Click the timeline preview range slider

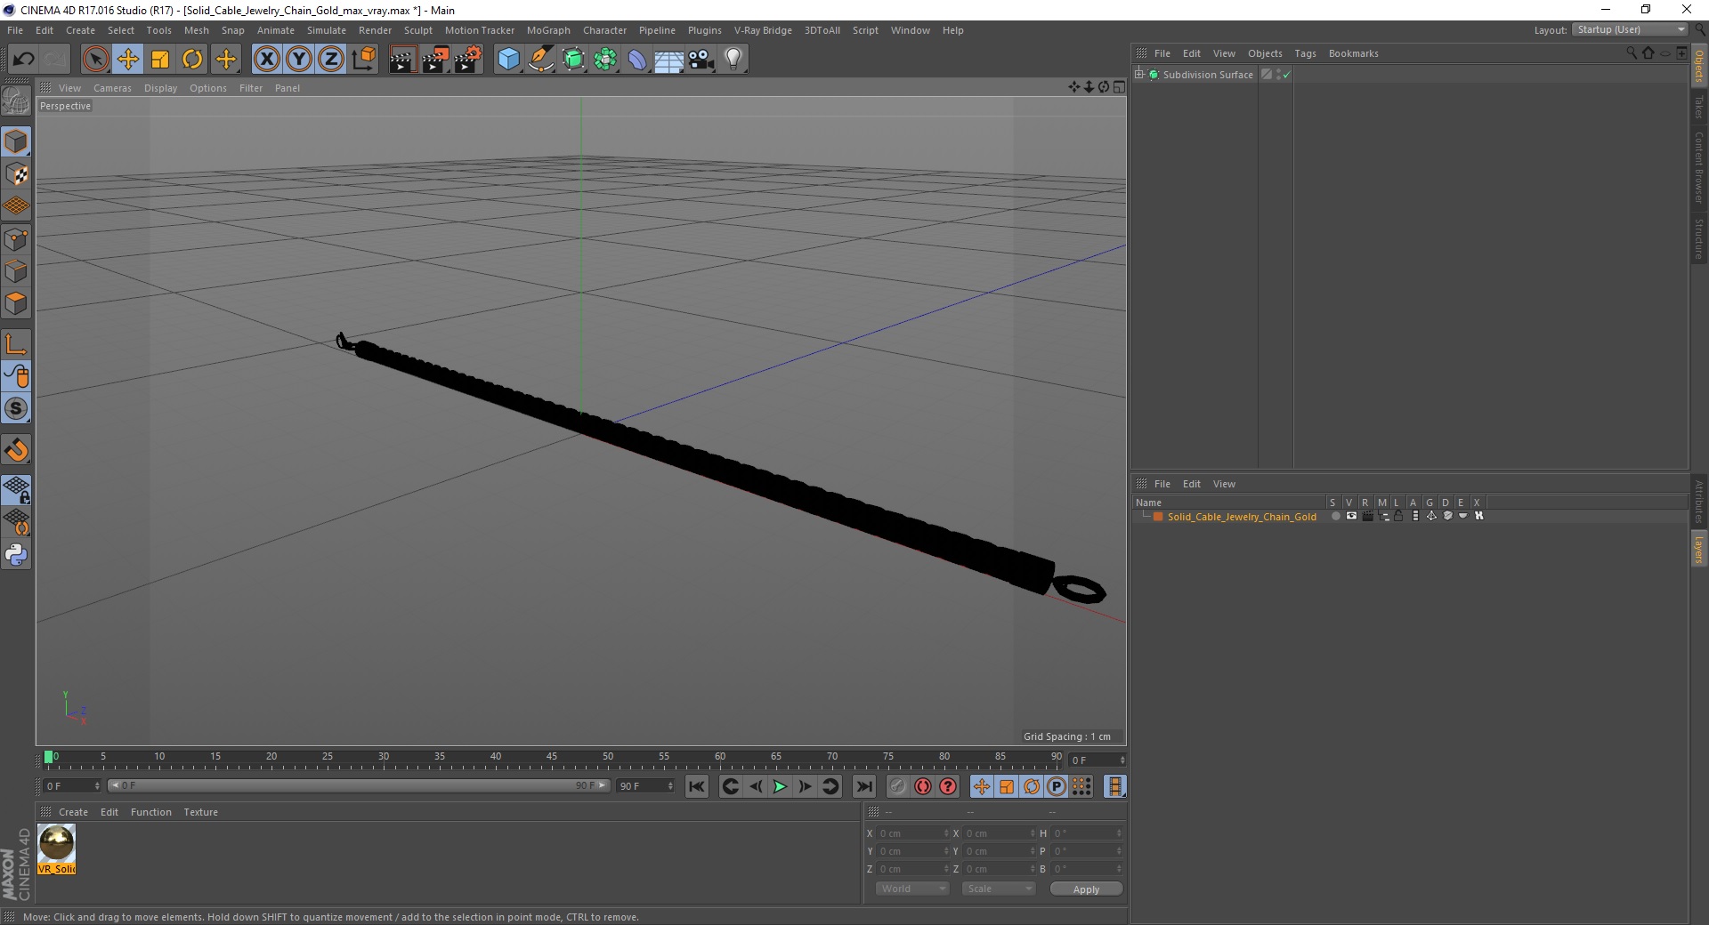pos(359,785)
